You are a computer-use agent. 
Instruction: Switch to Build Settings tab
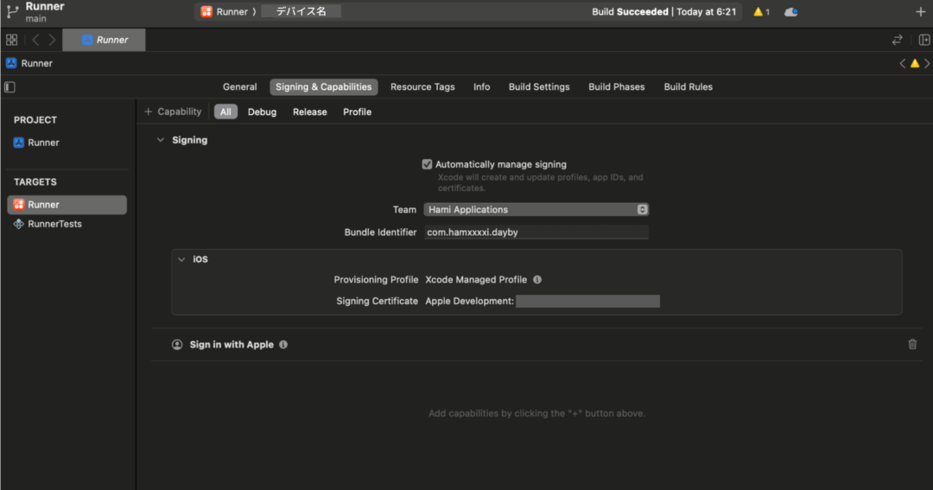pos(539,87)
